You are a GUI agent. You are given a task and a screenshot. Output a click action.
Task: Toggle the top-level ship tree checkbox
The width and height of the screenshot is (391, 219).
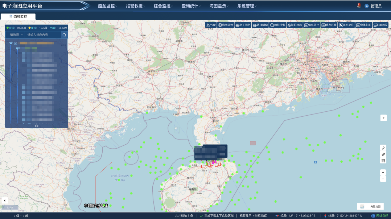[16, 43]
